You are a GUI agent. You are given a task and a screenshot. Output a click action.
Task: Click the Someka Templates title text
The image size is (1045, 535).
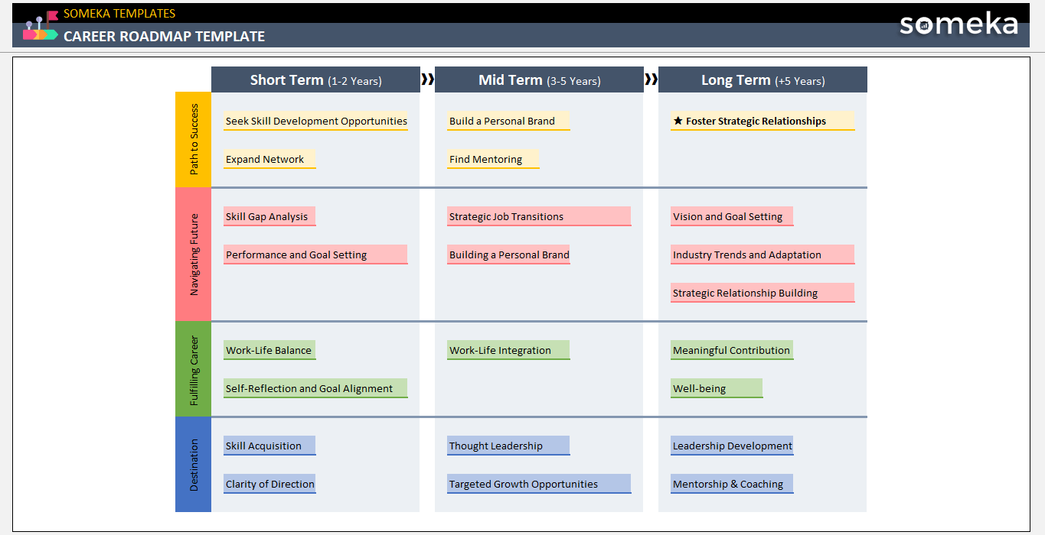(119, 13)
